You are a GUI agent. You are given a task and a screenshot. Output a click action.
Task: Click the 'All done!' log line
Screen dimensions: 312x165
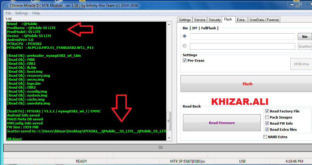(x=14, y=139)
